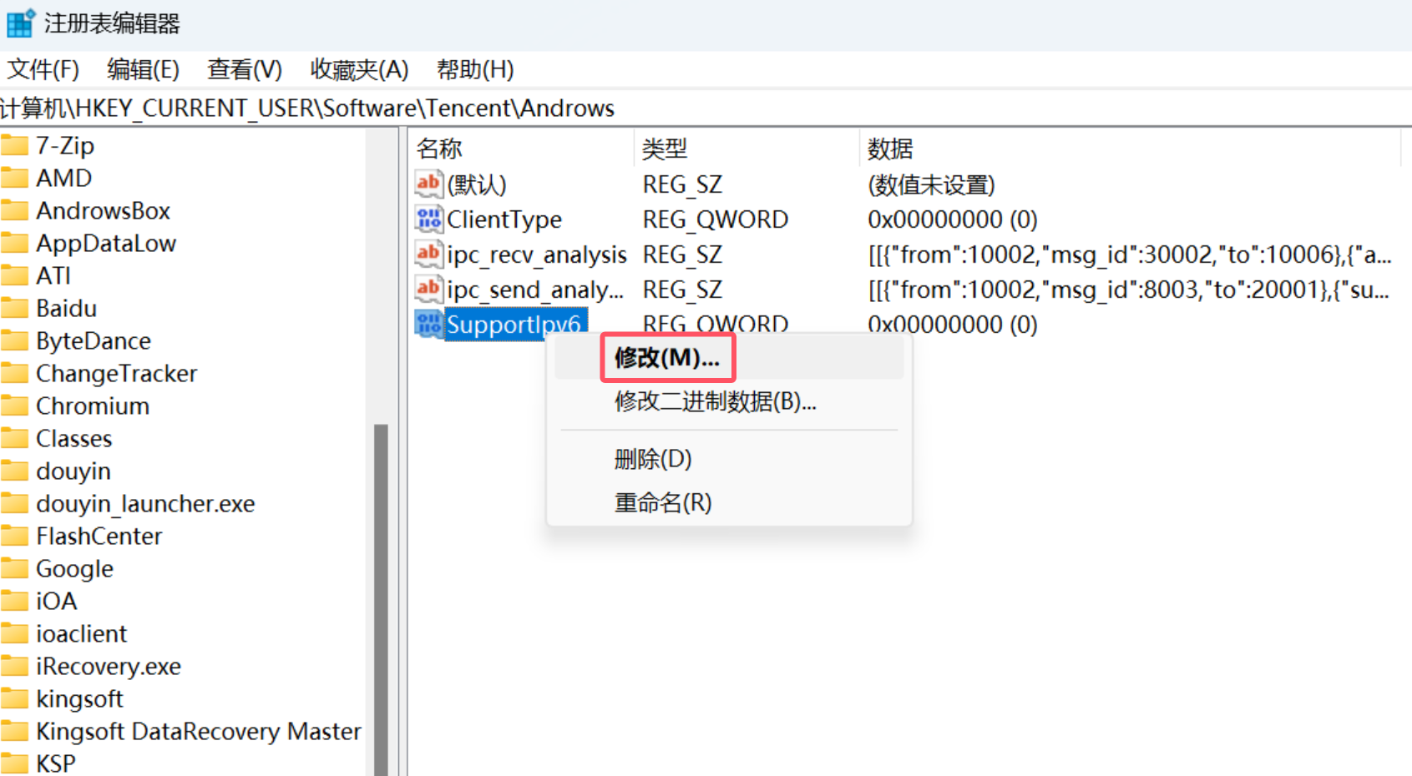Click the ChangeTracker folder icon
Viewport: 1412px width, 776px height.
[14, 374]
